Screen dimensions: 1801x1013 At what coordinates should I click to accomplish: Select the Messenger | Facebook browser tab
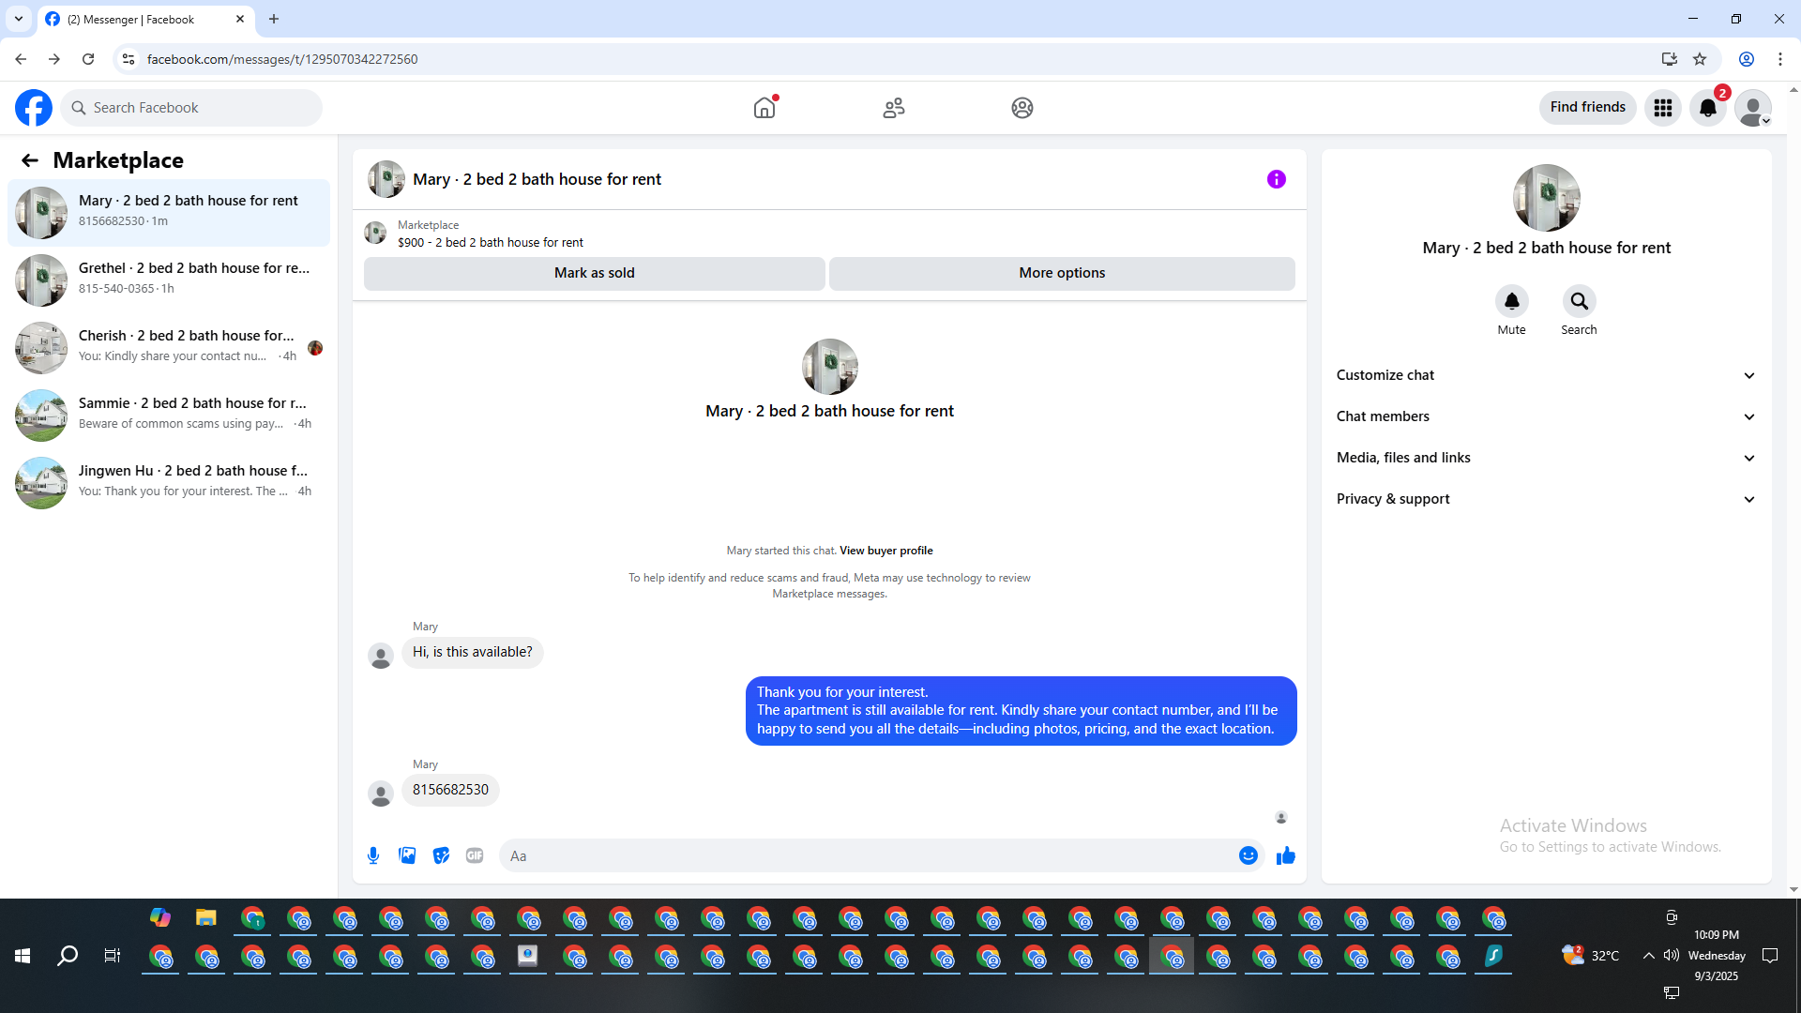[x=145, y=19]
